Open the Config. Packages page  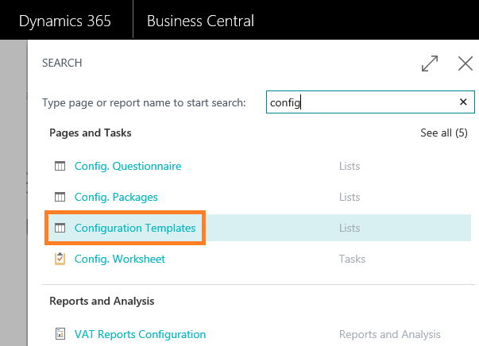(x=116, y=197)
